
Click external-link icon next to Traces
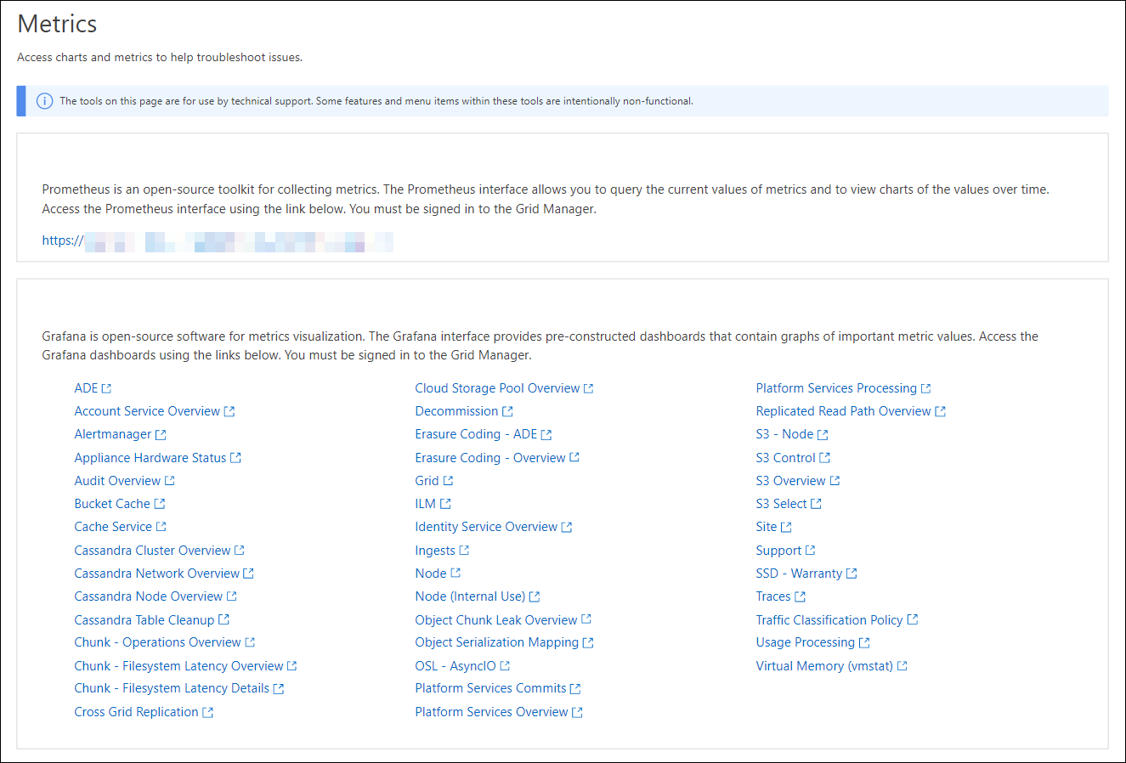click(800, 597)
